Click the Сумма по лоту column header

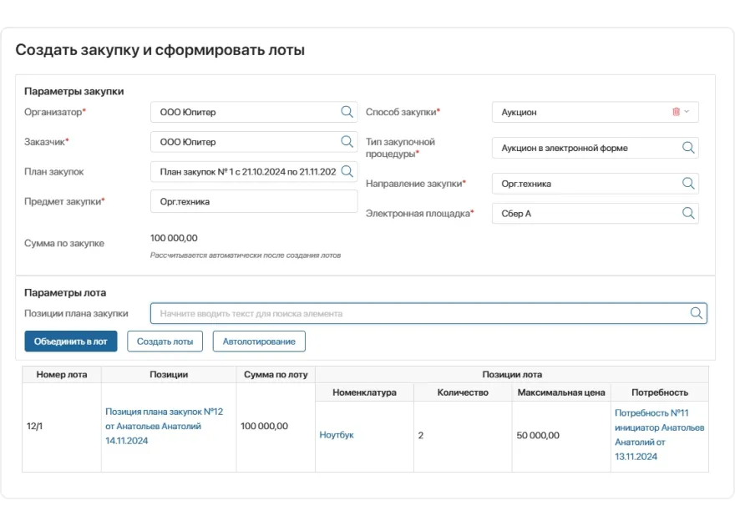276,375
